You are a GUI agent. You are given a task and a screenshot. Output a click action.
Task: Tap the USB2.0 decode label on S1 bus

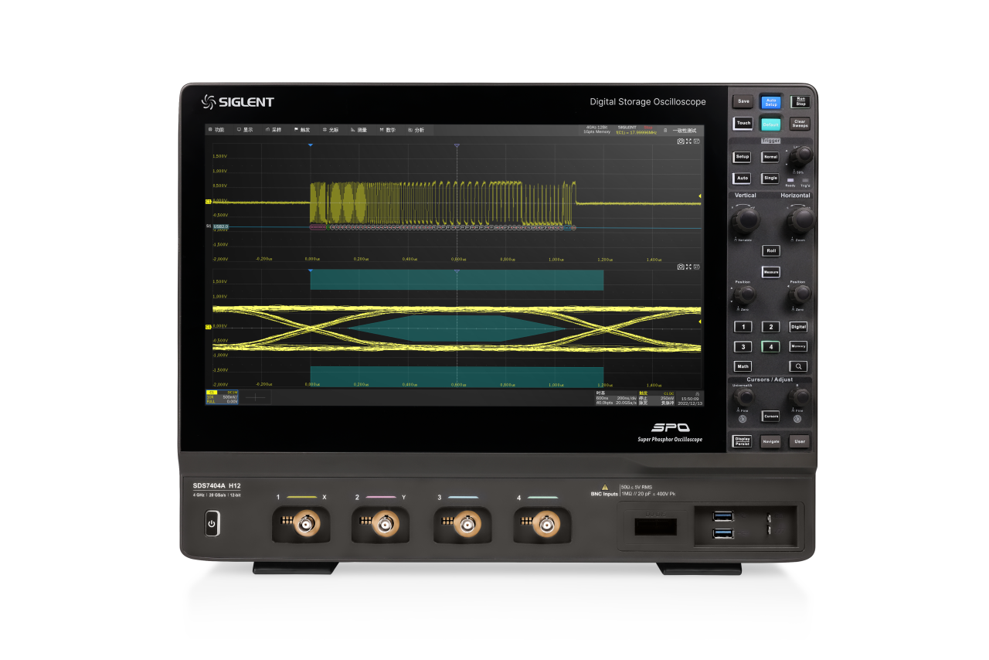coord(220,226)
